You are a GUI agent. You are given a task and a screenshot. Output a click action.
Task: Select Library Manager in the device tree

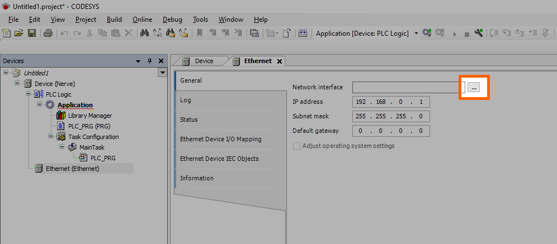click(x=89, y=116)
